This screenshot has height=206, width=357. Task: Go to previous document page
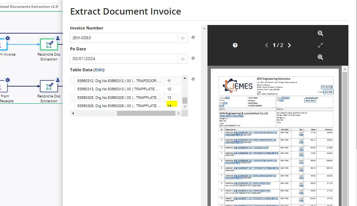tap(267, 45)
